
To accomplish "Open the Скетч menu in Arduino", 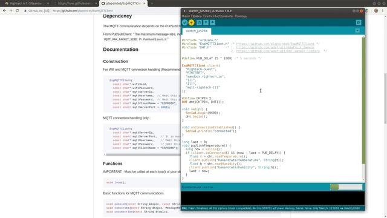I will [x=207, y=16].
